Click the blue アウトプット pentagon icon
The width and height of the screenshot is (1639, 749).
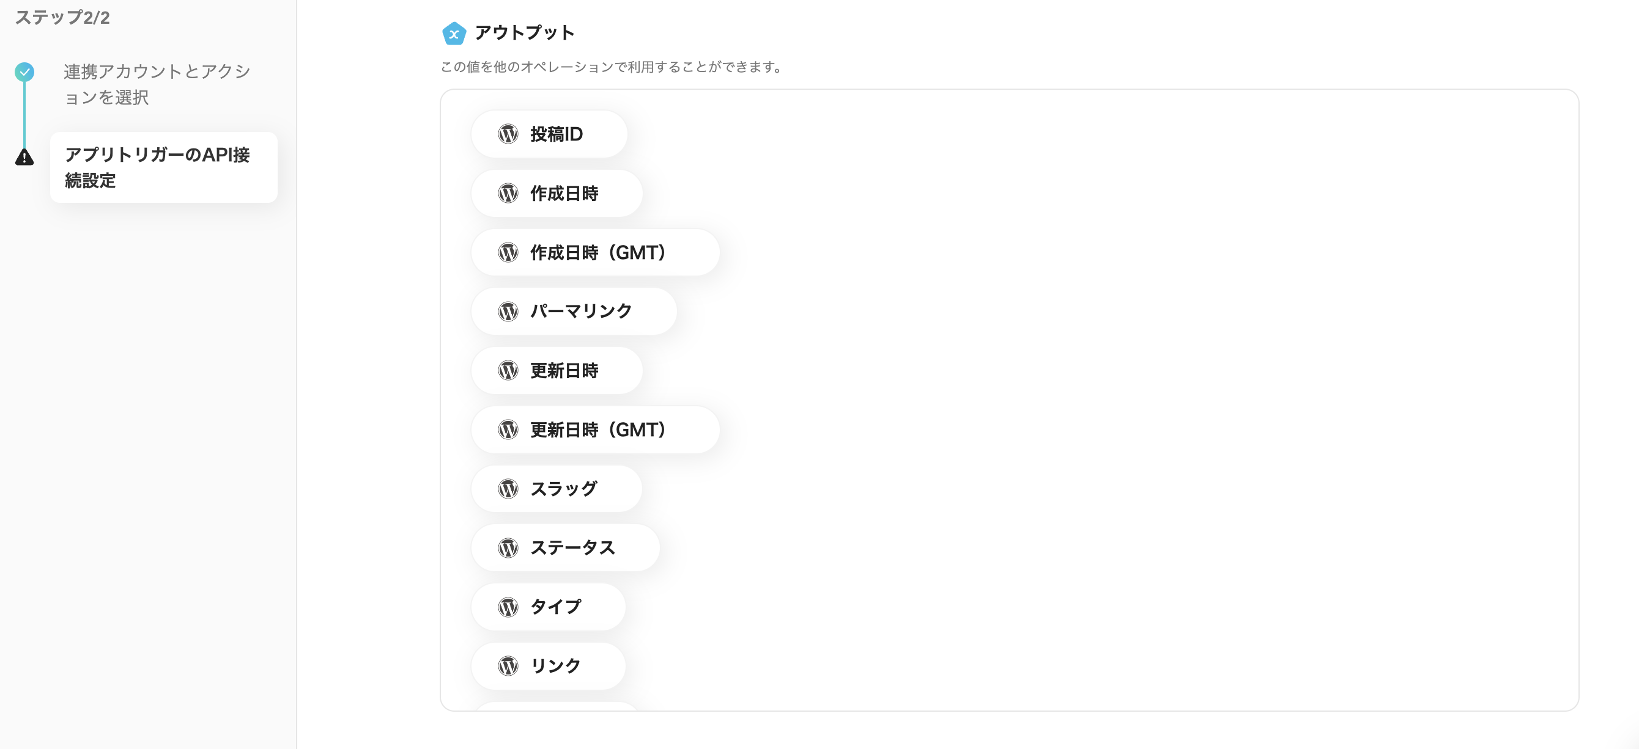tap(454, 33)
